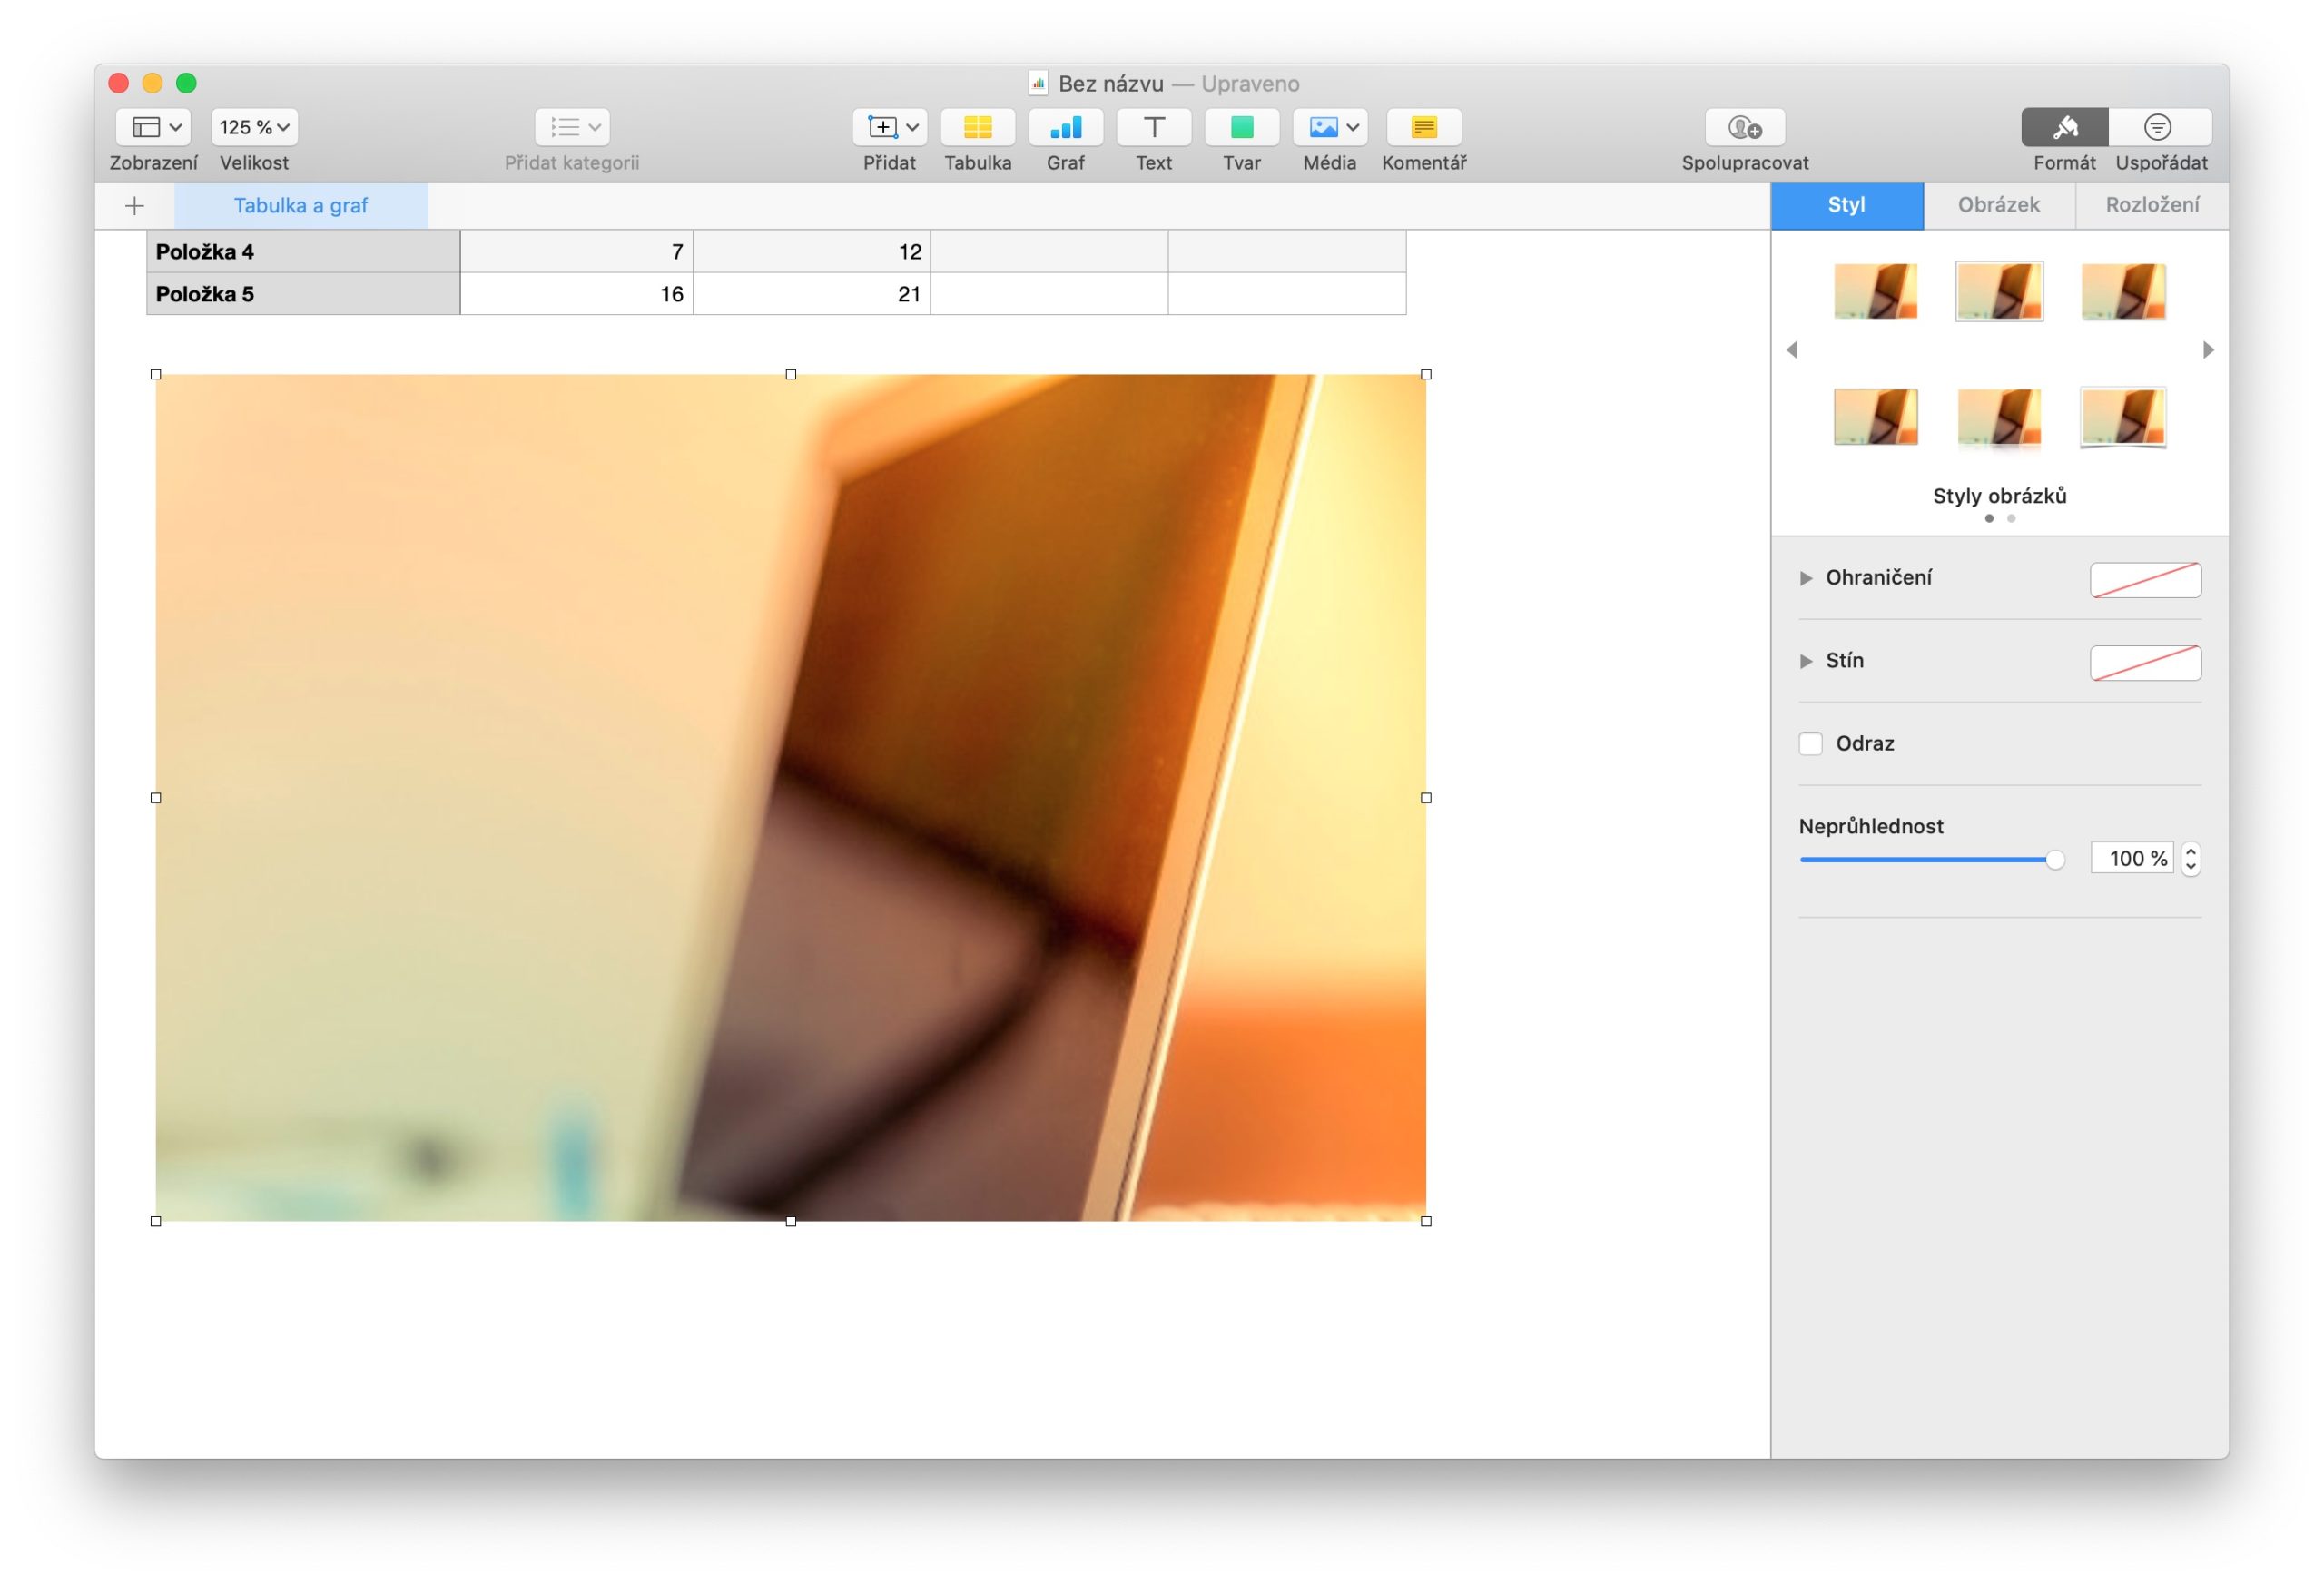Expand the Ohraničení border section
This screenshot has width=2324, height=1584.
tap(1806, 578)
